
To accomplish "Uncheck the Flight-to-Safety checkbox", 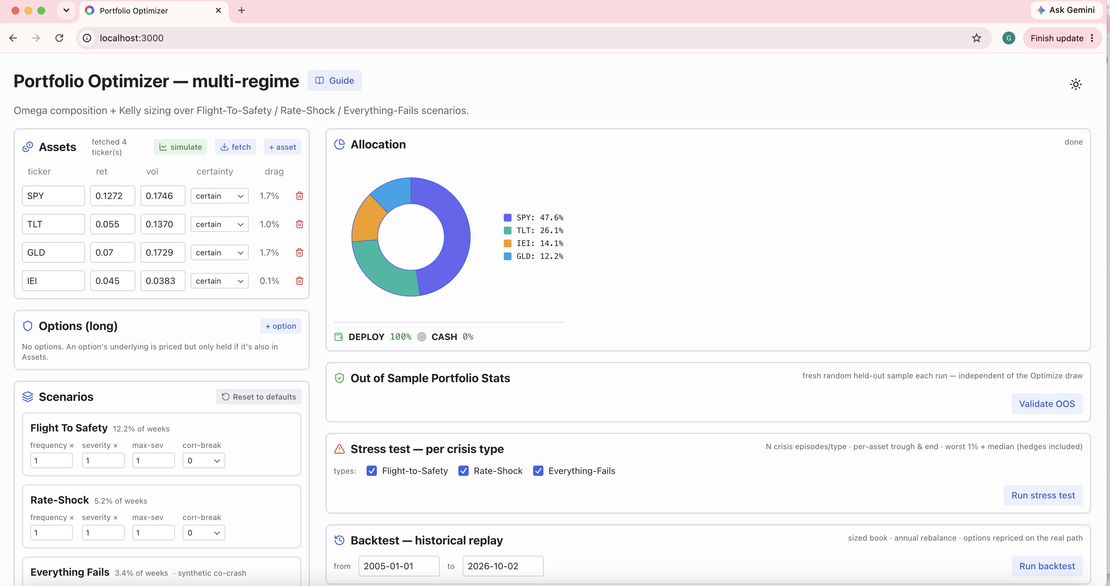I will [x=371, y=471].
